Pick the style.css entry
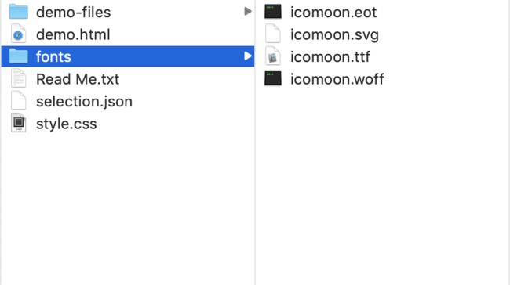Screen dimensions: 510x285 [128, 124]
